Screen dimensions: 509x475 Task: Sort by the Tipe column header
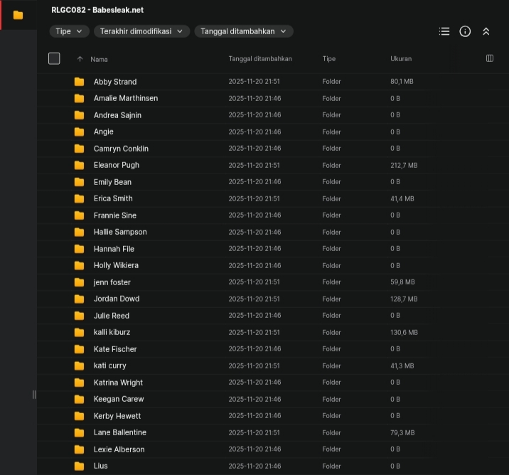point(329,59)
